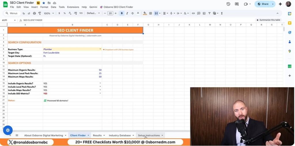
Task: Toggle bold formatting
Action: tap(122, 13)
